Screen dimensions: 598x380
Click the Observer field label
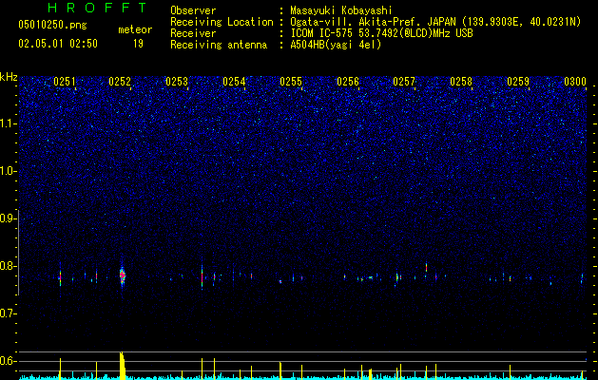pos(193,10)
